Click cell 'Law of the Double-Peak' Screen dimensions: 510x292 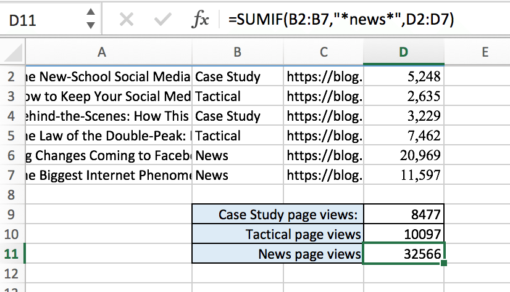coord(109,136)
